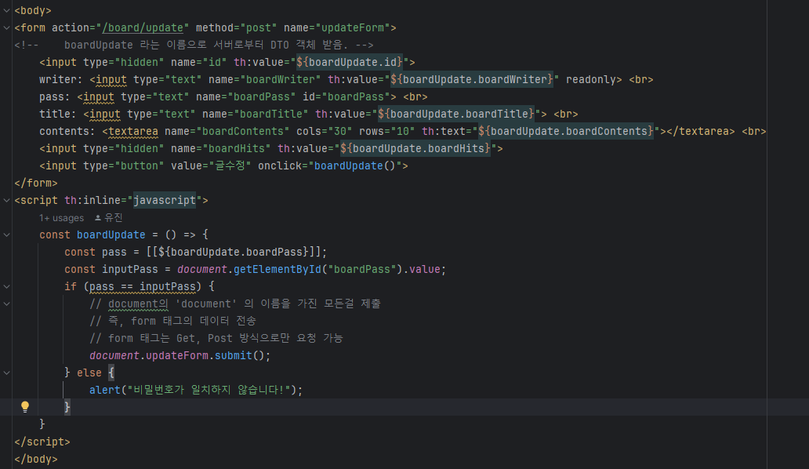The image size is (809, 469).
Task: Click the ${boardUpdate.boardHits} expression
Action: [415, 148]
